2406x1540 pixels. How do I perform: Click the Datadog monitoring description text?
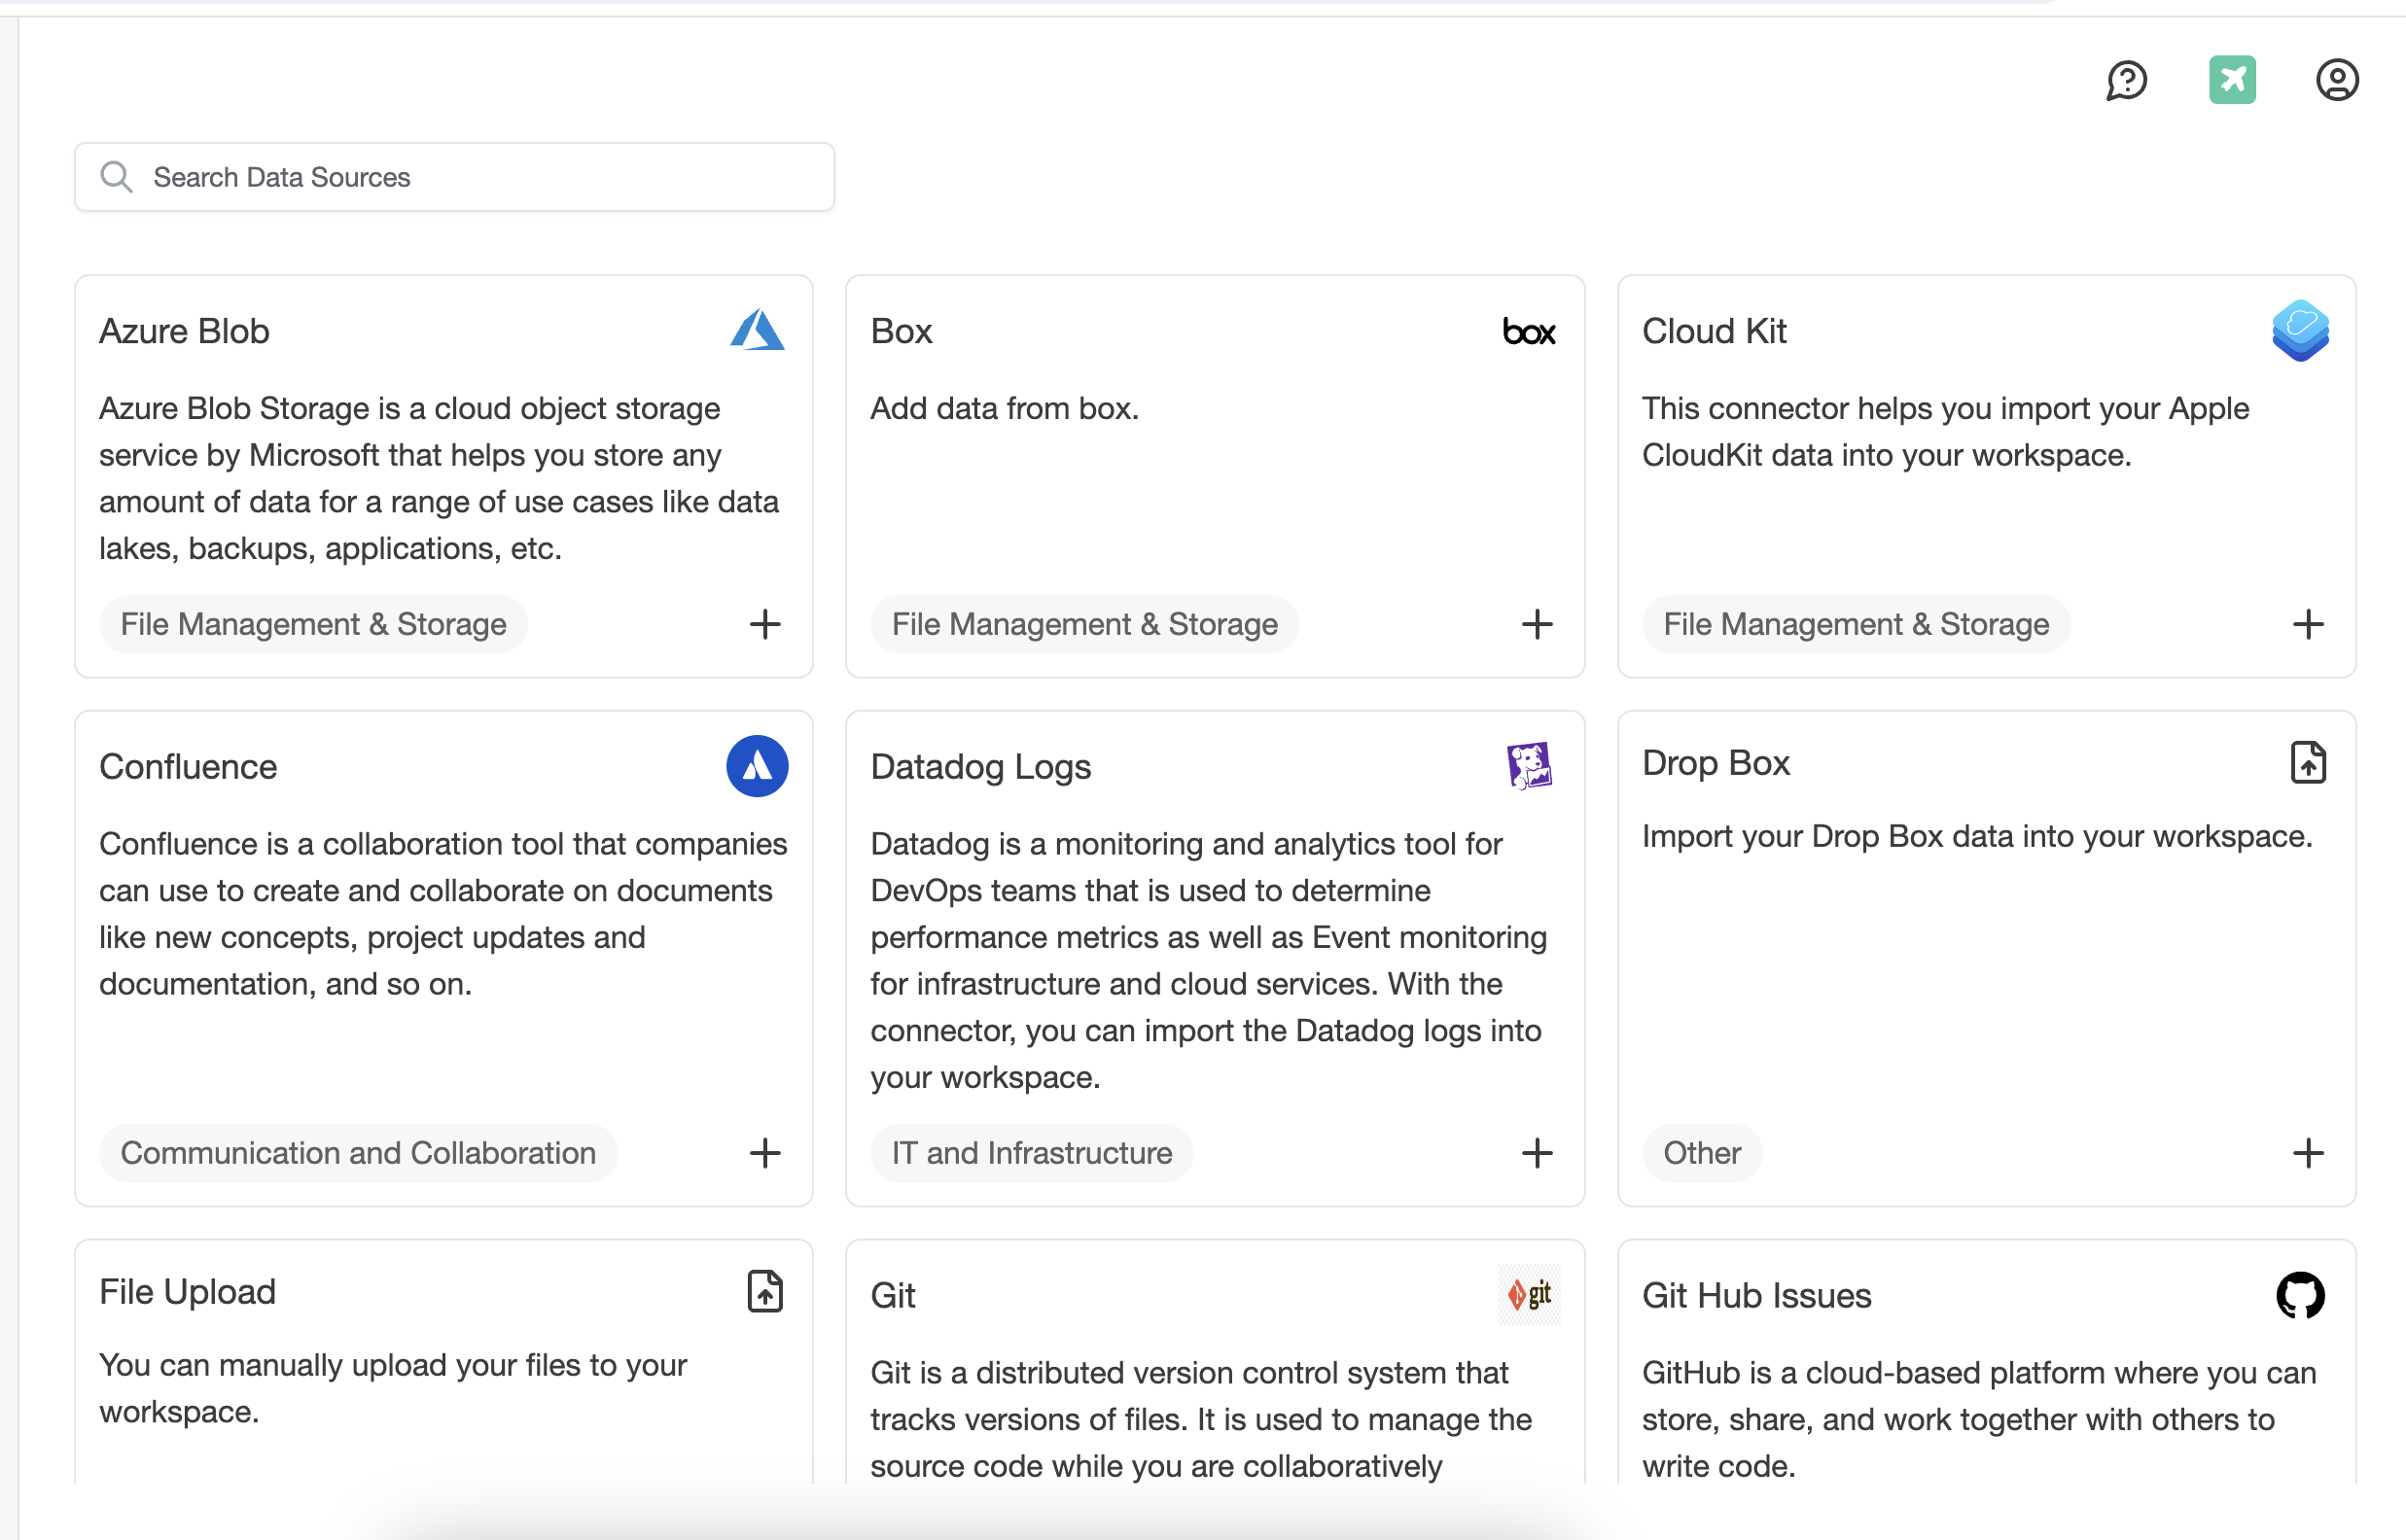[1208, 960]
